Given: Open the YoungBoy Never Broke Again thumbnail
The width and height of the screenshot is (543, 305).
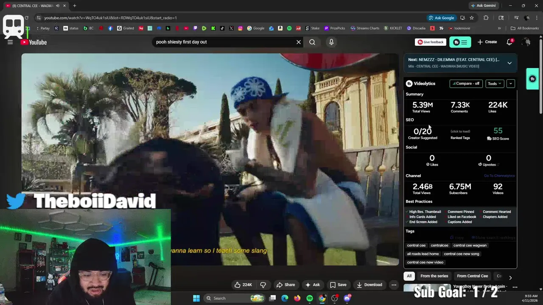Looking at the screenshot, I should (x=427, y=288).
